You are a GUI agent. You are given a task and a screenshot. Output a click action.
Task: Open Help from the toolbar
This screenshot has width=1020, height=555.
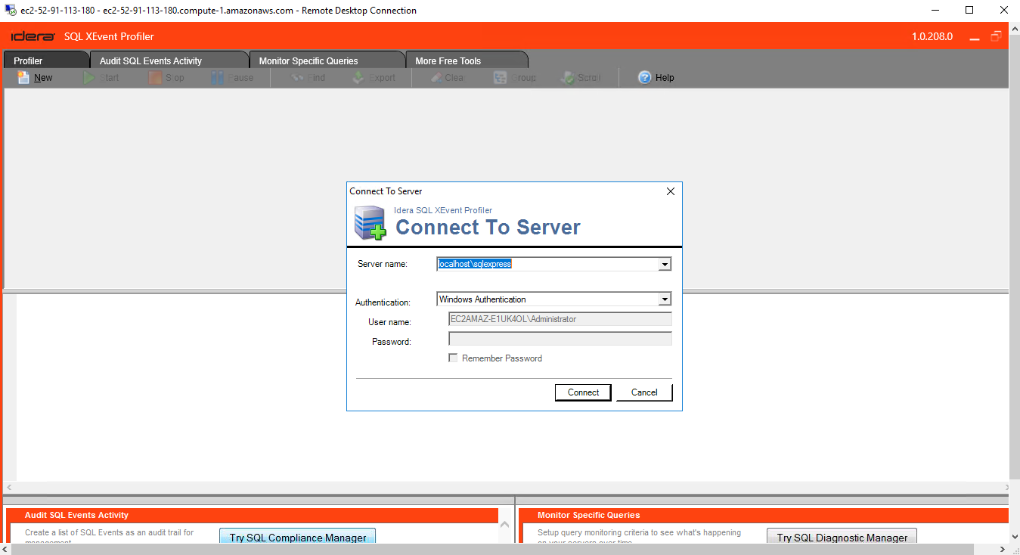656,77
